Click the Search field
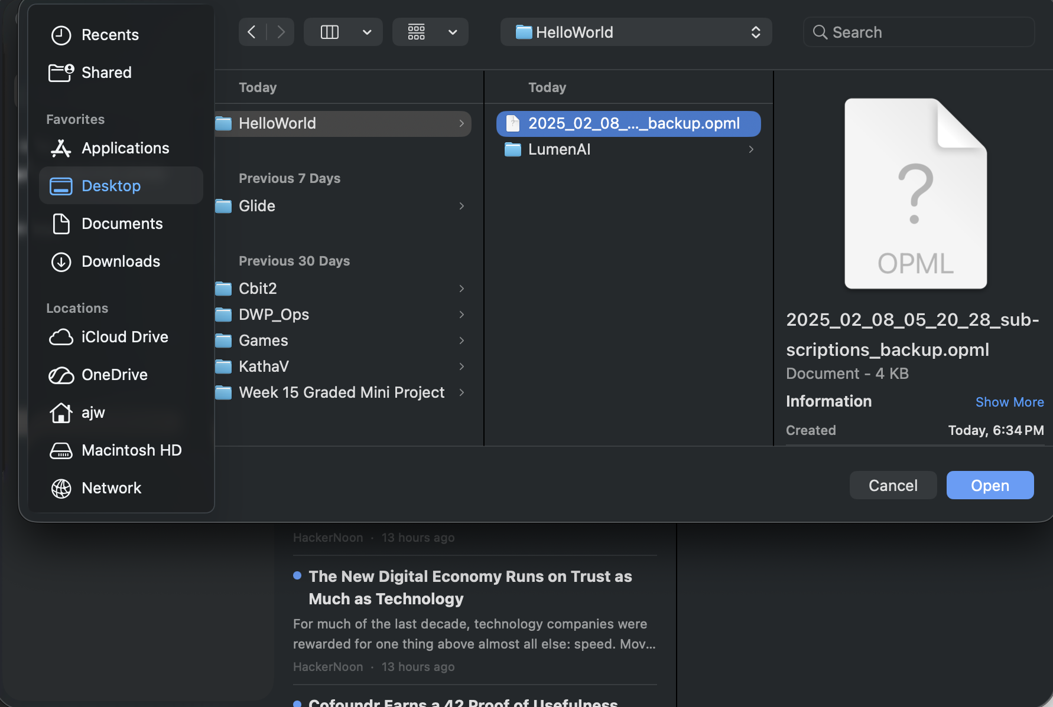 [919, 32]
